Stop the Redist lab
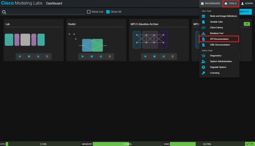Screen dimensions: 255x146 pos(92,57)
